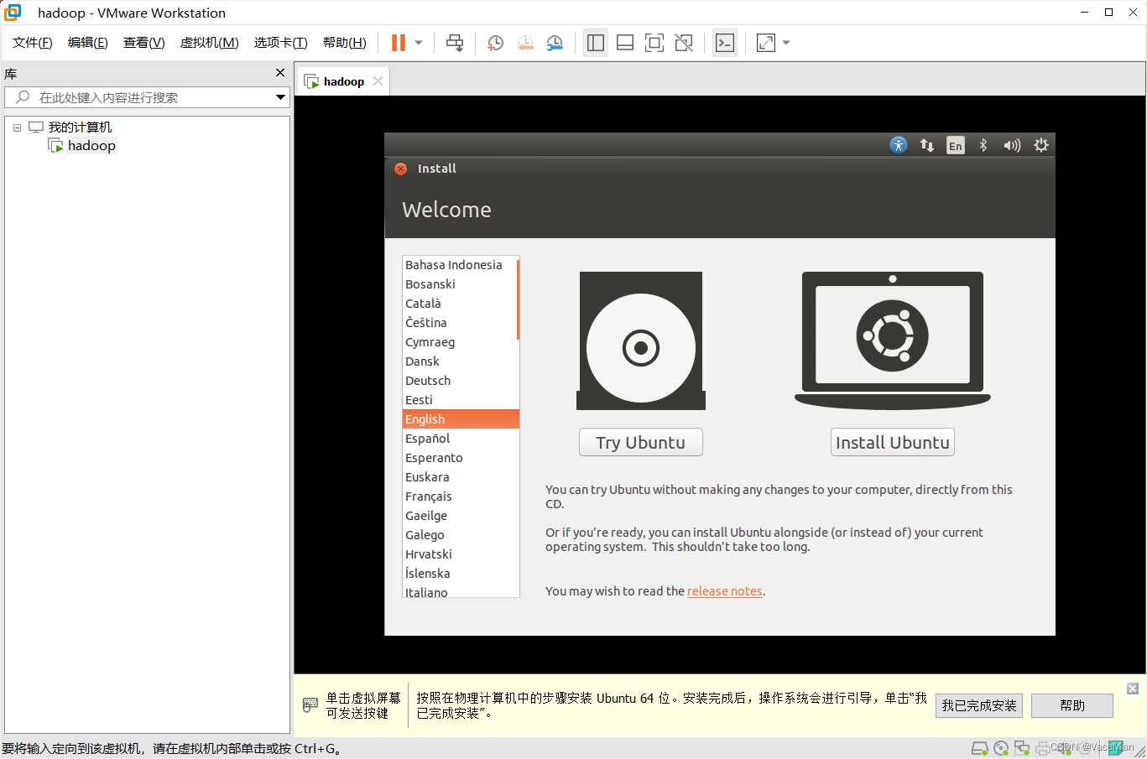
Task: Take a snapshot of the virtual machine
Action: 495,43
